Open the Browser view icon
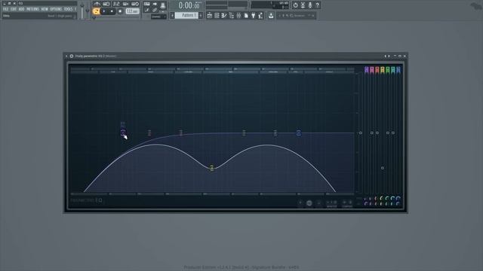 (232, 15)
